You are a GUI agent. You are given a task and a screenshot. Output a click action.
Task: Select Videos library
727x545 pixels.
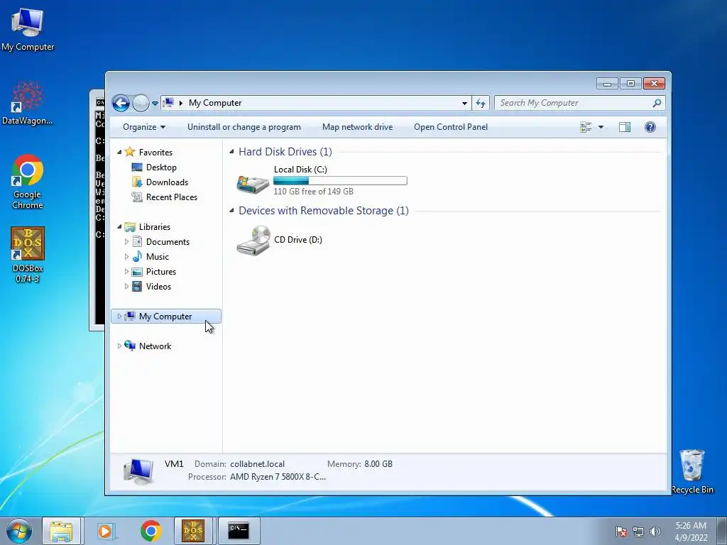158,287
